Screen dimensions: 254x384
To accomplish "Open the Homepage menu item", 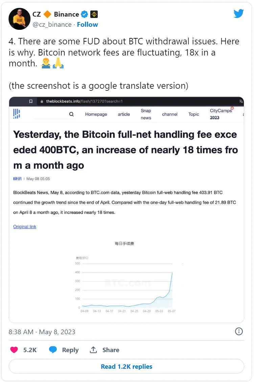I will tap(96, 114).
